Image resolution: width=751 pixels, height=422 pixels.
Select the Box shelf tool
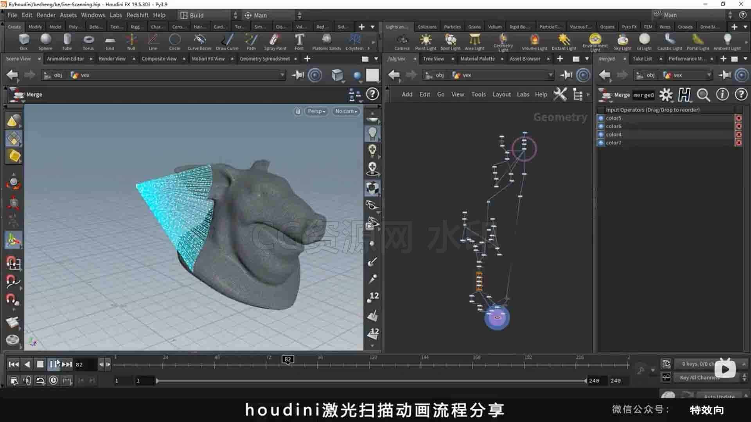pos(24,42)
